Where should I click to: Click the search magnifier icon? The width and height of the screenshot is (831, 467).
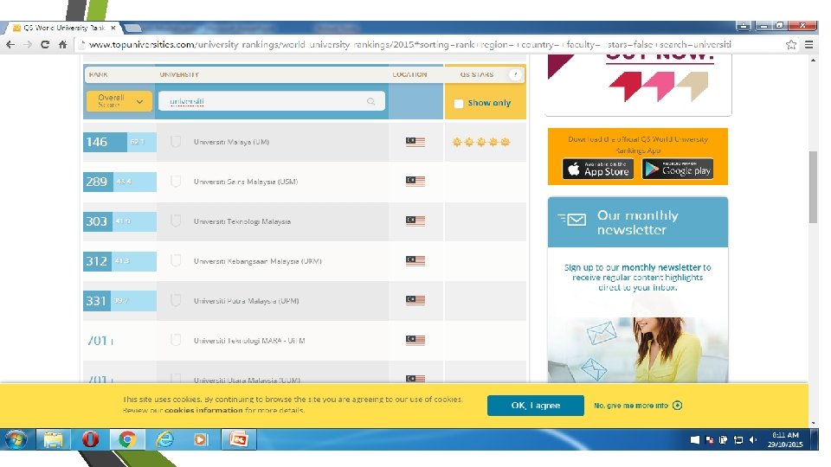pos(371,101)
